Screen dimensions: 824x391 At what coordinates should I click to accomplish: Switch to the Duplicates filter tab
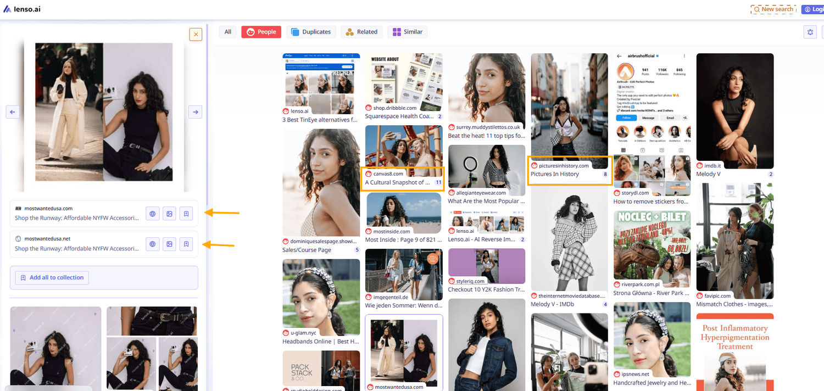pos(311,32)
